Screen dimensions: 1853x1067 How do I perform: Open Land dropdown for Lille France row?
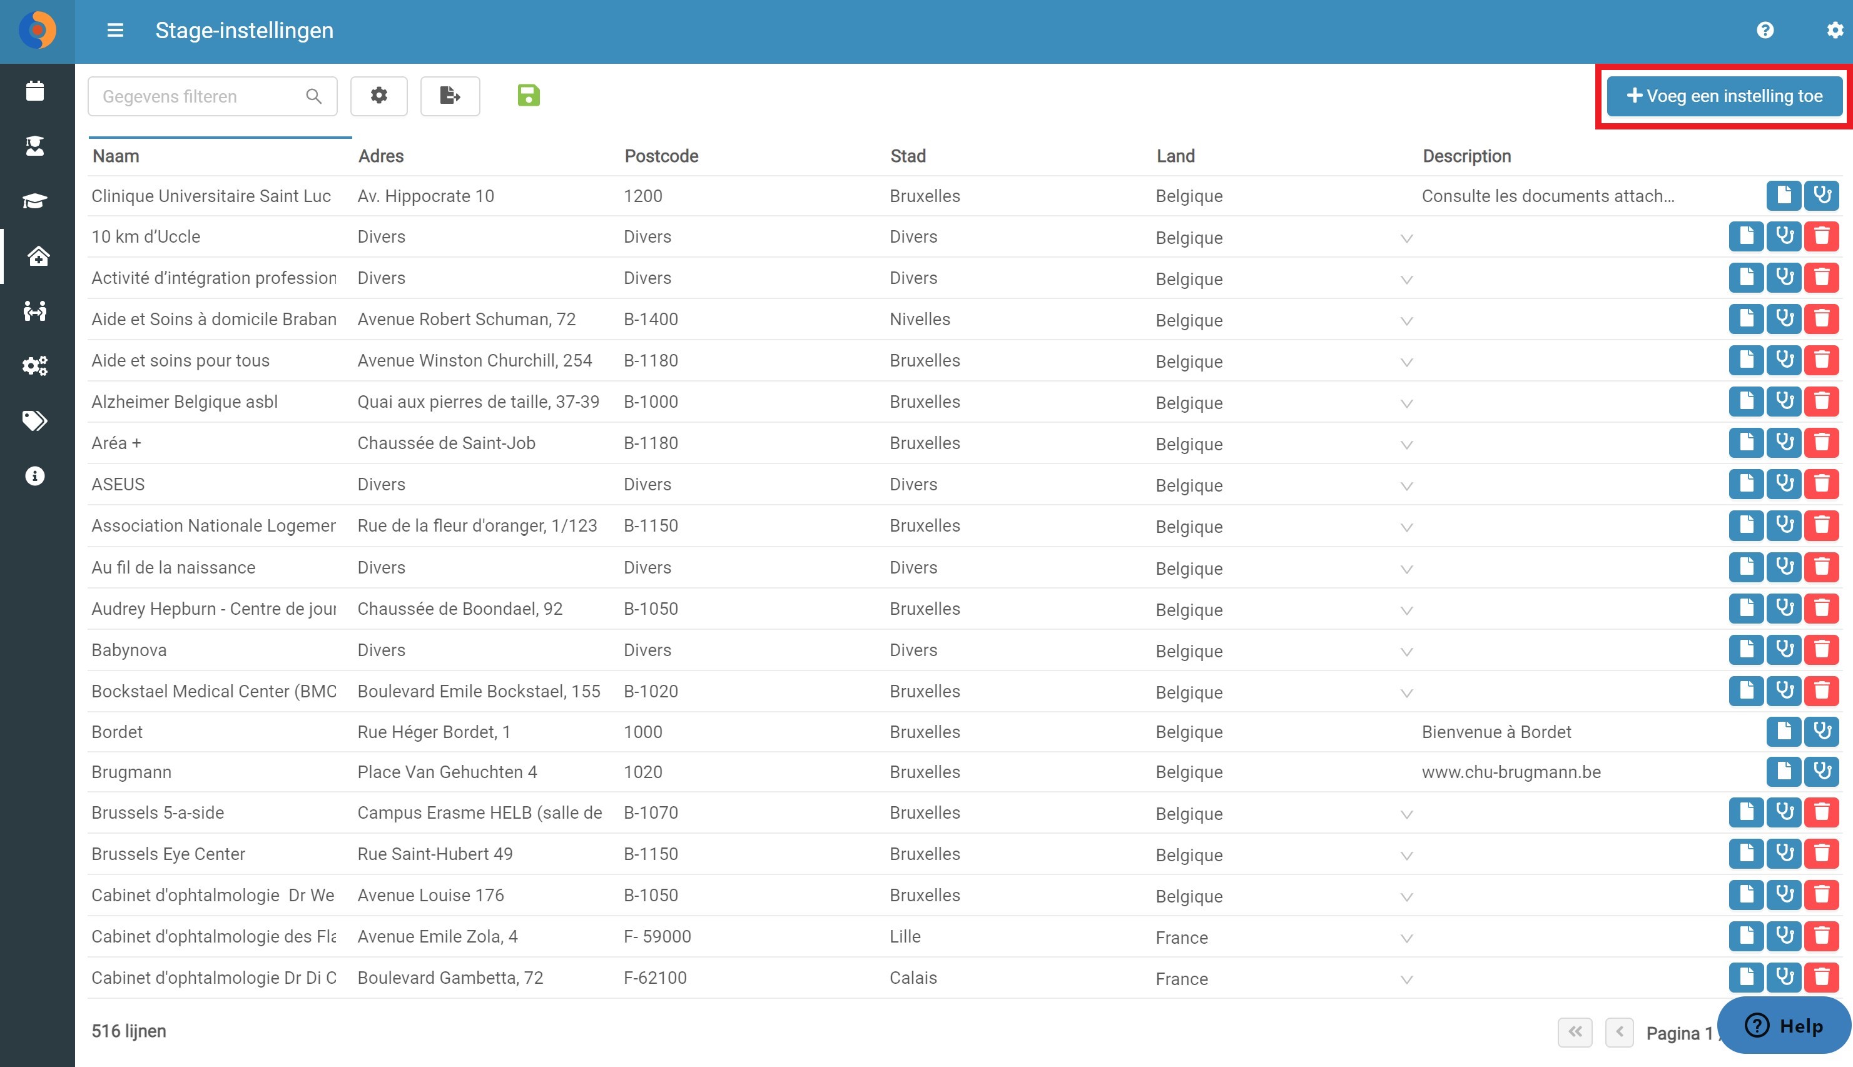(1406, 938)
